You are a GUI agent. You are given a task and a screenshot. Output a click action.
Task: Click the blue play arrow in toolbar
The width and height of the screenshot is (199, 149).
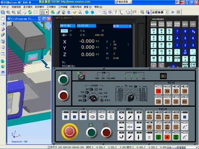(x=173, y=12)
